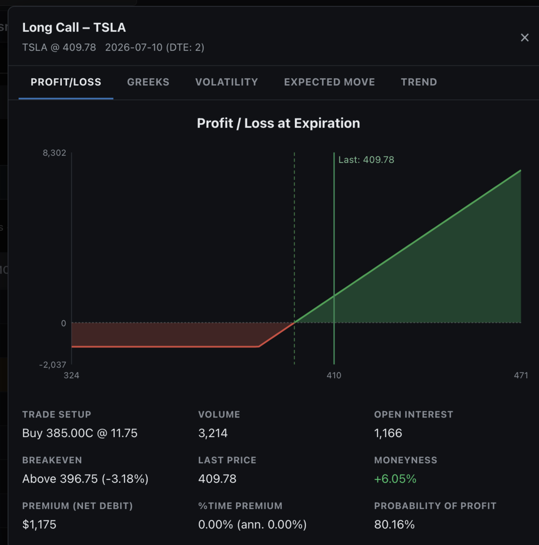Click the breakeven 'Above 396.75 (-3.18%)'
This screenshot has width=539, height=545.
tap(85, 479)
